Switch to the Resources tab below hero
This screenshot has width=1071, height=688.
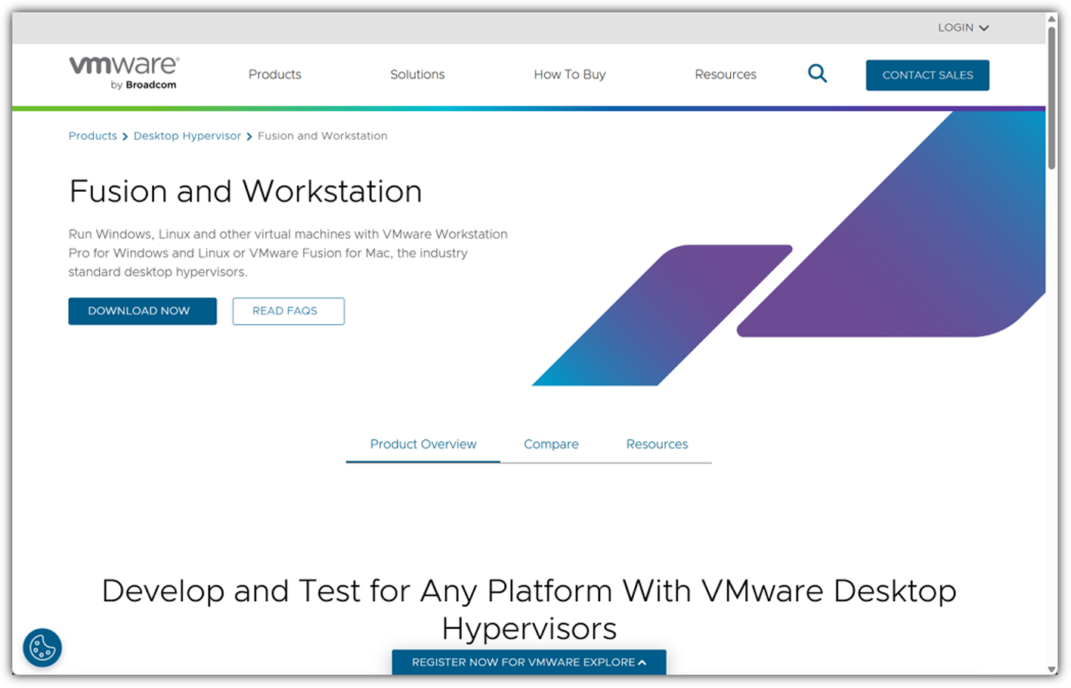(x=657, y=445)
